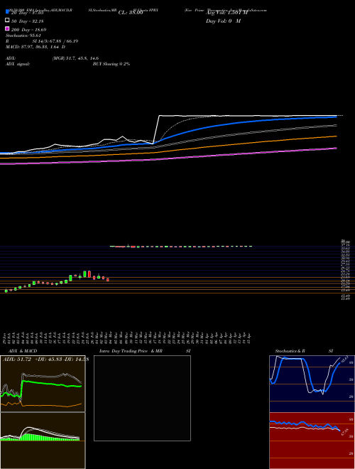Click the 'Avg Vol: 1.301 M' text
This screenshot has width=355, height=469.
point(226,13)
